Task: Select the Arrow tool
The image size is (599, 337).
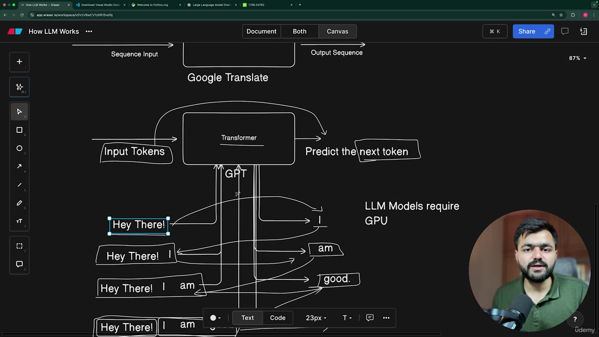Action: coord(19,166)
